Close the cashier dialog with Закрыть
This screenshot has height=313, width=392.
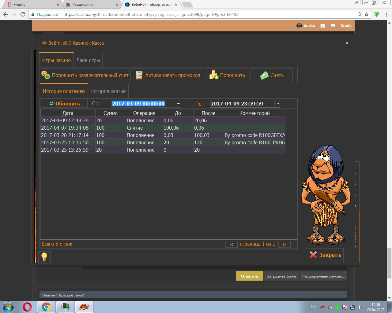click(x=325, y=255)
